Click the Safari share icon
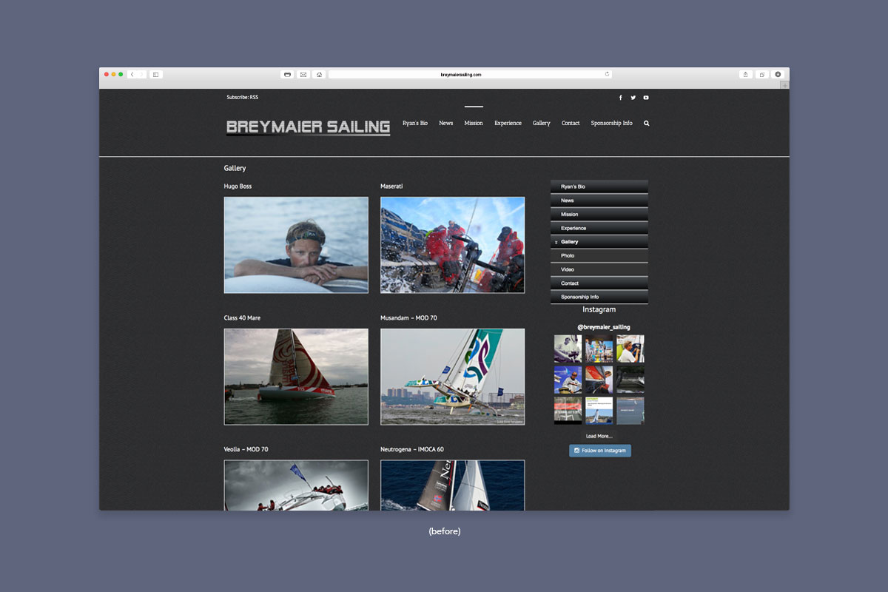Viewport: 888px width, 592px height. coord(745,75)
